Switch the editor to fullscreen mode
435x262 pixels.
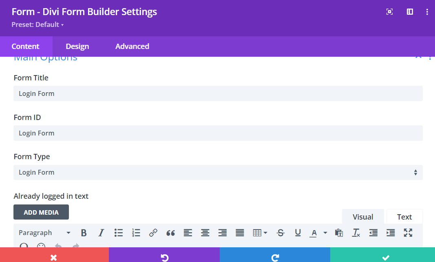[x=408, y=233]
